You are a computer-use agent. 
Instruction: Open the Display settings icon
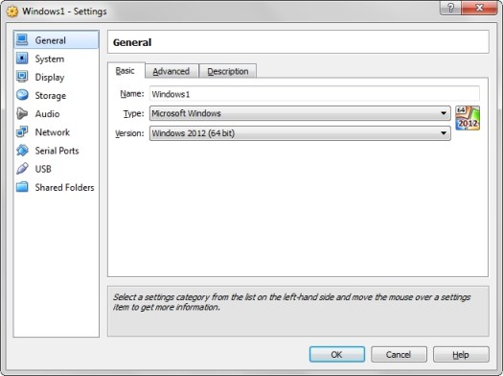point(22,77)
